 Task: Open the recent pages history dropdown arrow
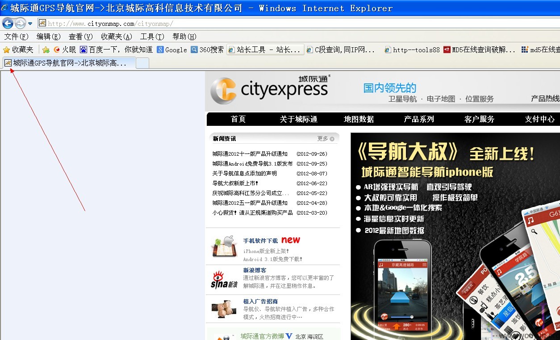click(30, 24)
